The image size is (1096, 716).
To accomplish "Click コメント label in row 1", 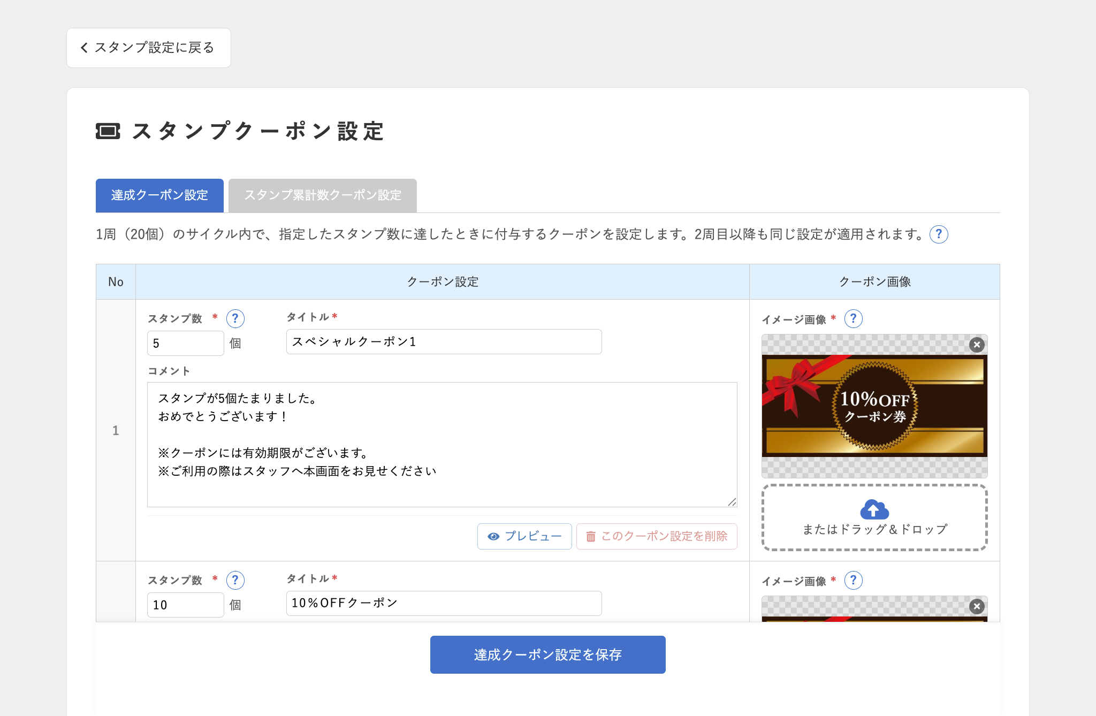I will [x=169, y=371].
